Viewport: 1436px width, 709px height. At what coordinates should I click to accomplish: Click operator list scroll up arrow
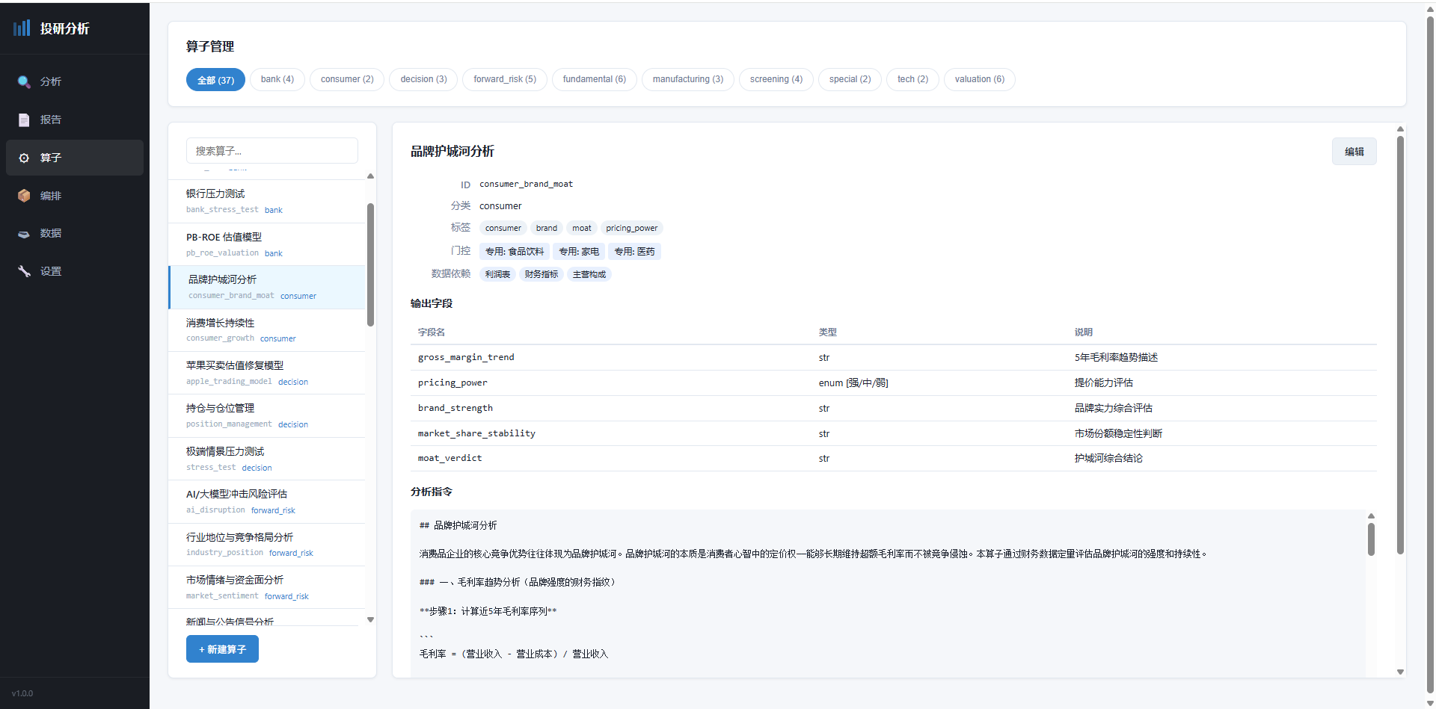[370, 176]
